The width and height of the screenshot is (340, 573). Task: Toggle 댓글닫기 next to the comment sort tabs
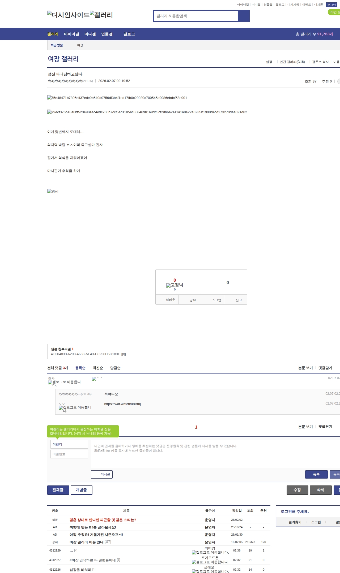tap(325, 368)
